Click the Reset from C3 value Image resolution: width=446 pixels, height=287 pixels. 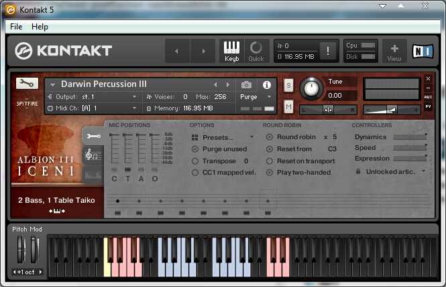(x=332, y=149)
